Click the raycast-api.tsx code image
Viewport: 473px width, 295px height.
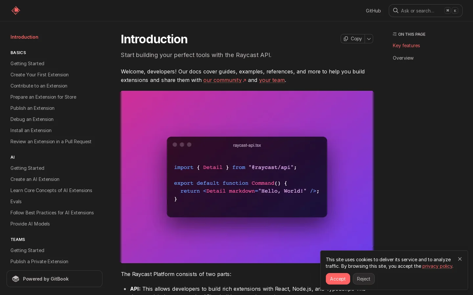point(247,177)
